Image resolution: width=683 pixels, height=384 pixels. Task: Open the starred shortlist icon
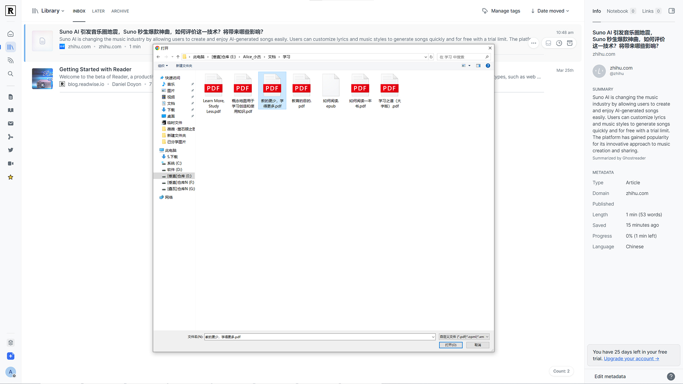[11, 177]
